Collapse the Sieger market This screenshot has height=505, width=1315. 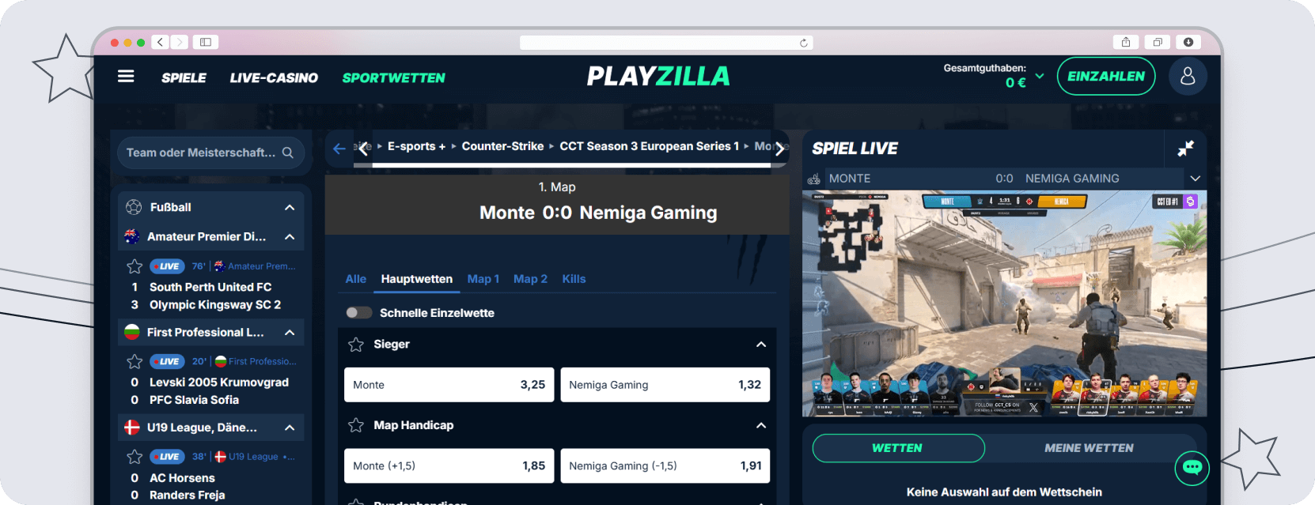[x=761, y=345]
